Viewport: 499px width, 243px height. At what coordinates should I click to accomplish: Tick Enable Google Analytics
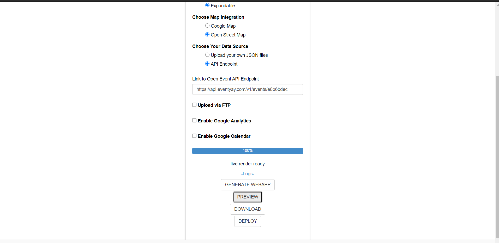(194, 120)
